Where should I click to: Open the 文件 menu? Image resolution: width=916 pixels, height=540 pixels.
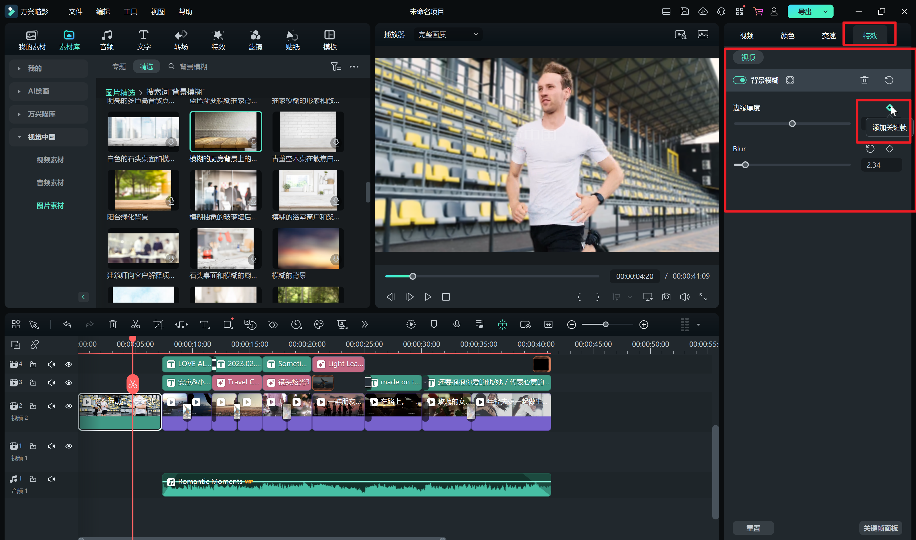75,12
